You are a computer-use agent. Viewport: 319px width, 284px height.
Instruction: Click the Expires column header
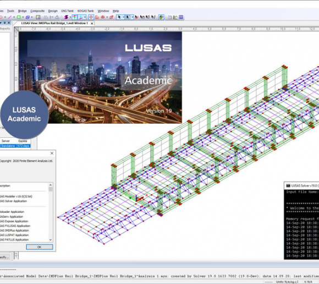tap(23, 141)
